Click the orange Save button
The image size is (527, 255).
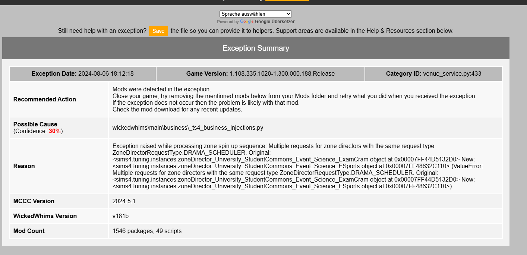pyautogui.click(x=158, y=31)
